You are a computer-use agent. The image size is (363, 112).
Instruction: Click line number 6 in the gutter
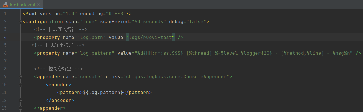[5, 53]
